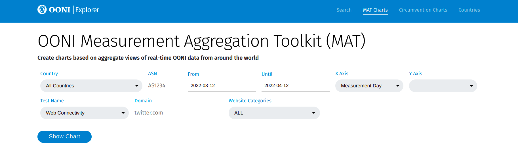
Task: Select the From date field
Action: (x=222, y=86)
